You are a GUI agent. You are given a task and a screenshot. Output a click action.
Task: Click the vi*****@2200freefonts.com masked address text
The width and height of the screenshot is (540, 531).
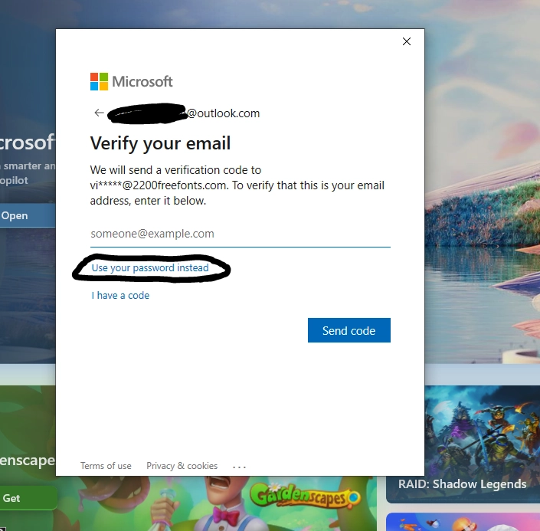[x=159, y=185]
